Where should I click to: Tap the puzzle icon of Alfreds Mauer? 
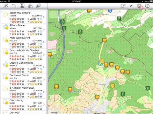(x=5, y=27)
